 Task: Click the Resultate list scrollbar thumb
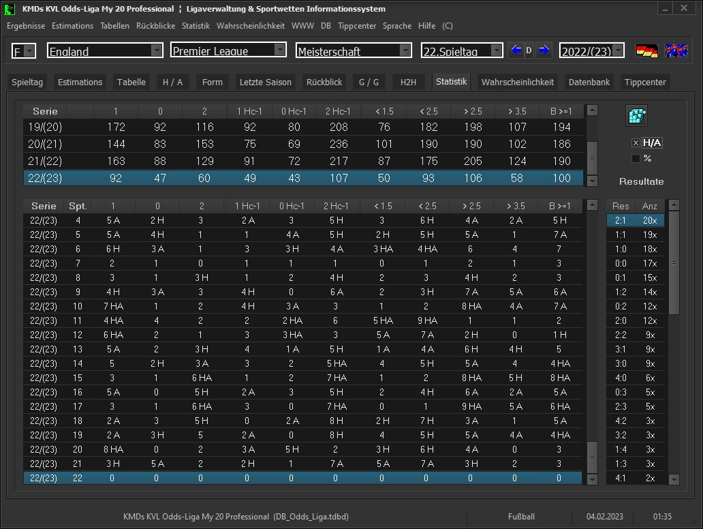click(674, 263)
